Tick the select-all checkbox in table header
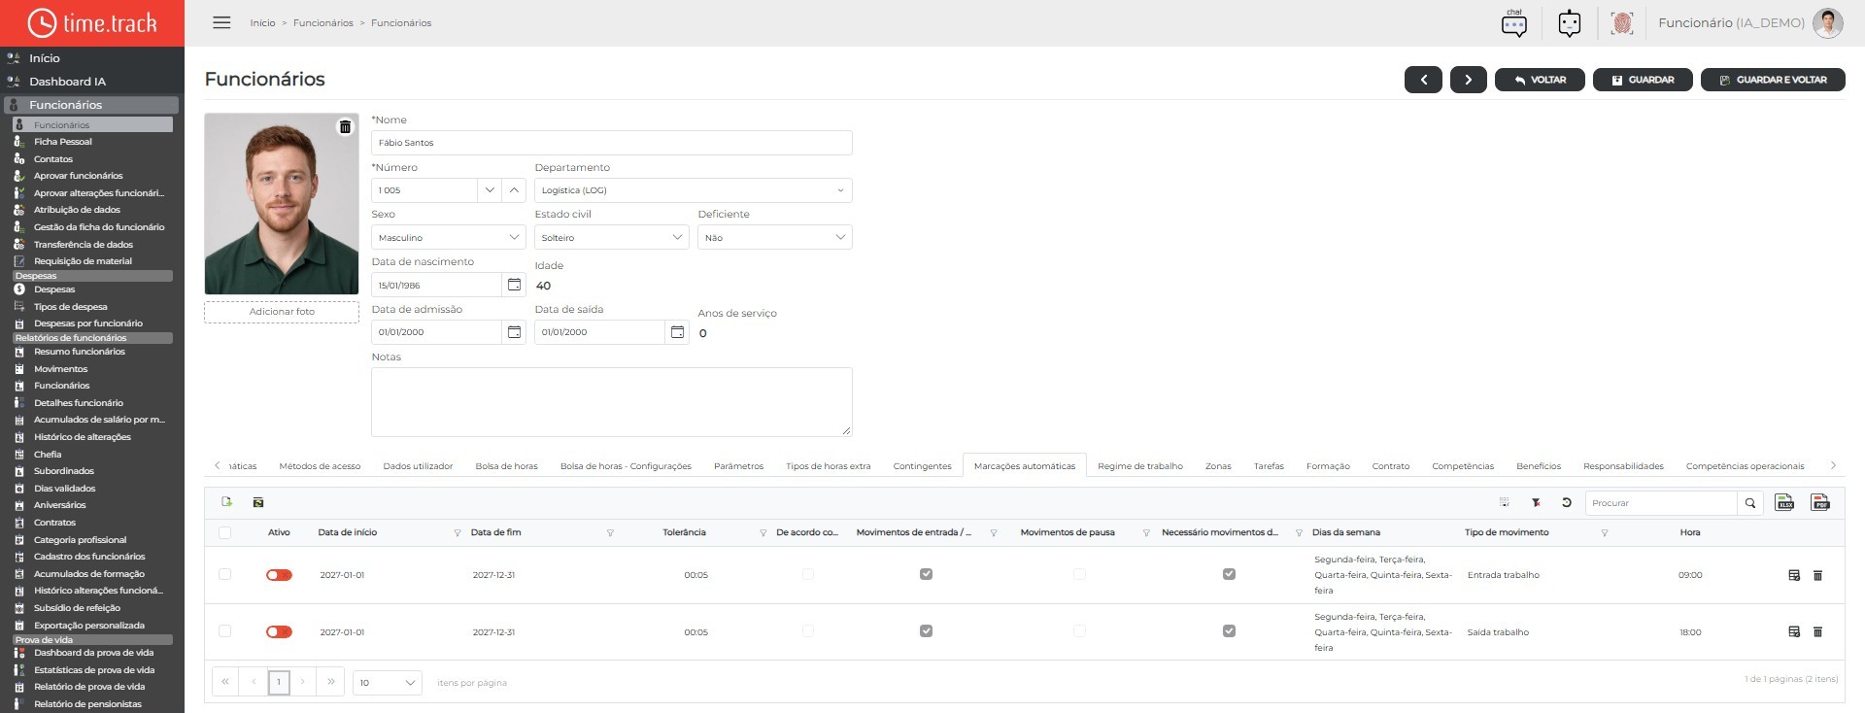Screen dimensions: 1865x713 [225, 532]
